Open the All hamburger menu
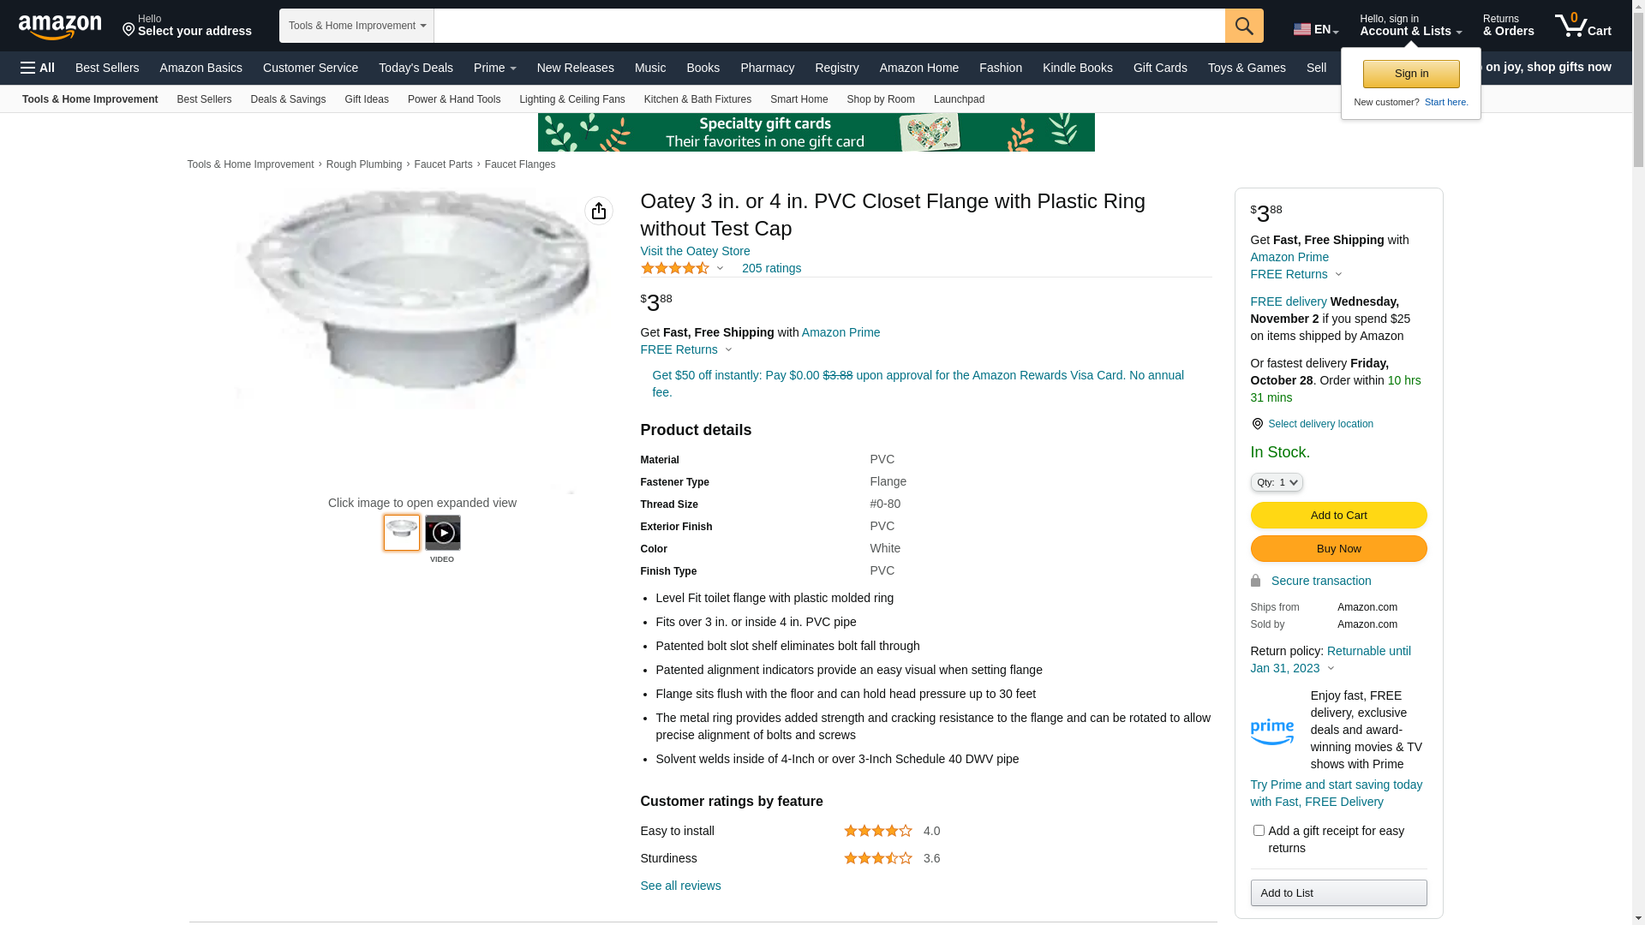1645x925 pixels. pos(38,68)
